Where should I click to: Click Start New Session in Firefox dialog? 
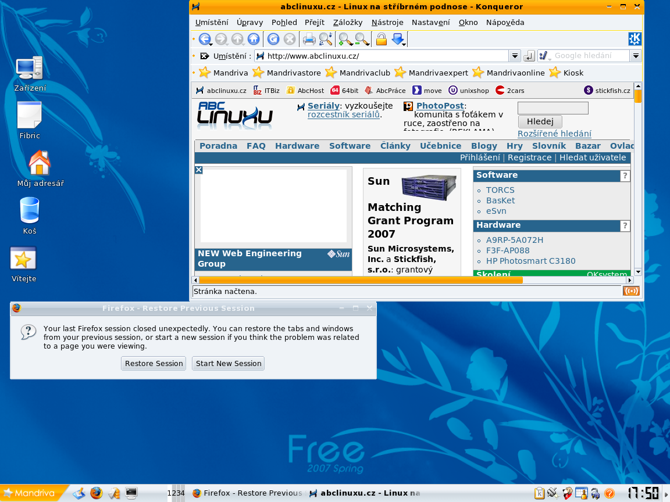click(228, 363)
